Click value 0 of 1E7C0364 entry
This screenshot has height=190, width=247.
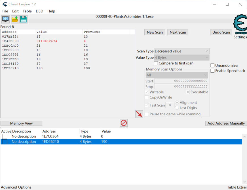[102, 136]
